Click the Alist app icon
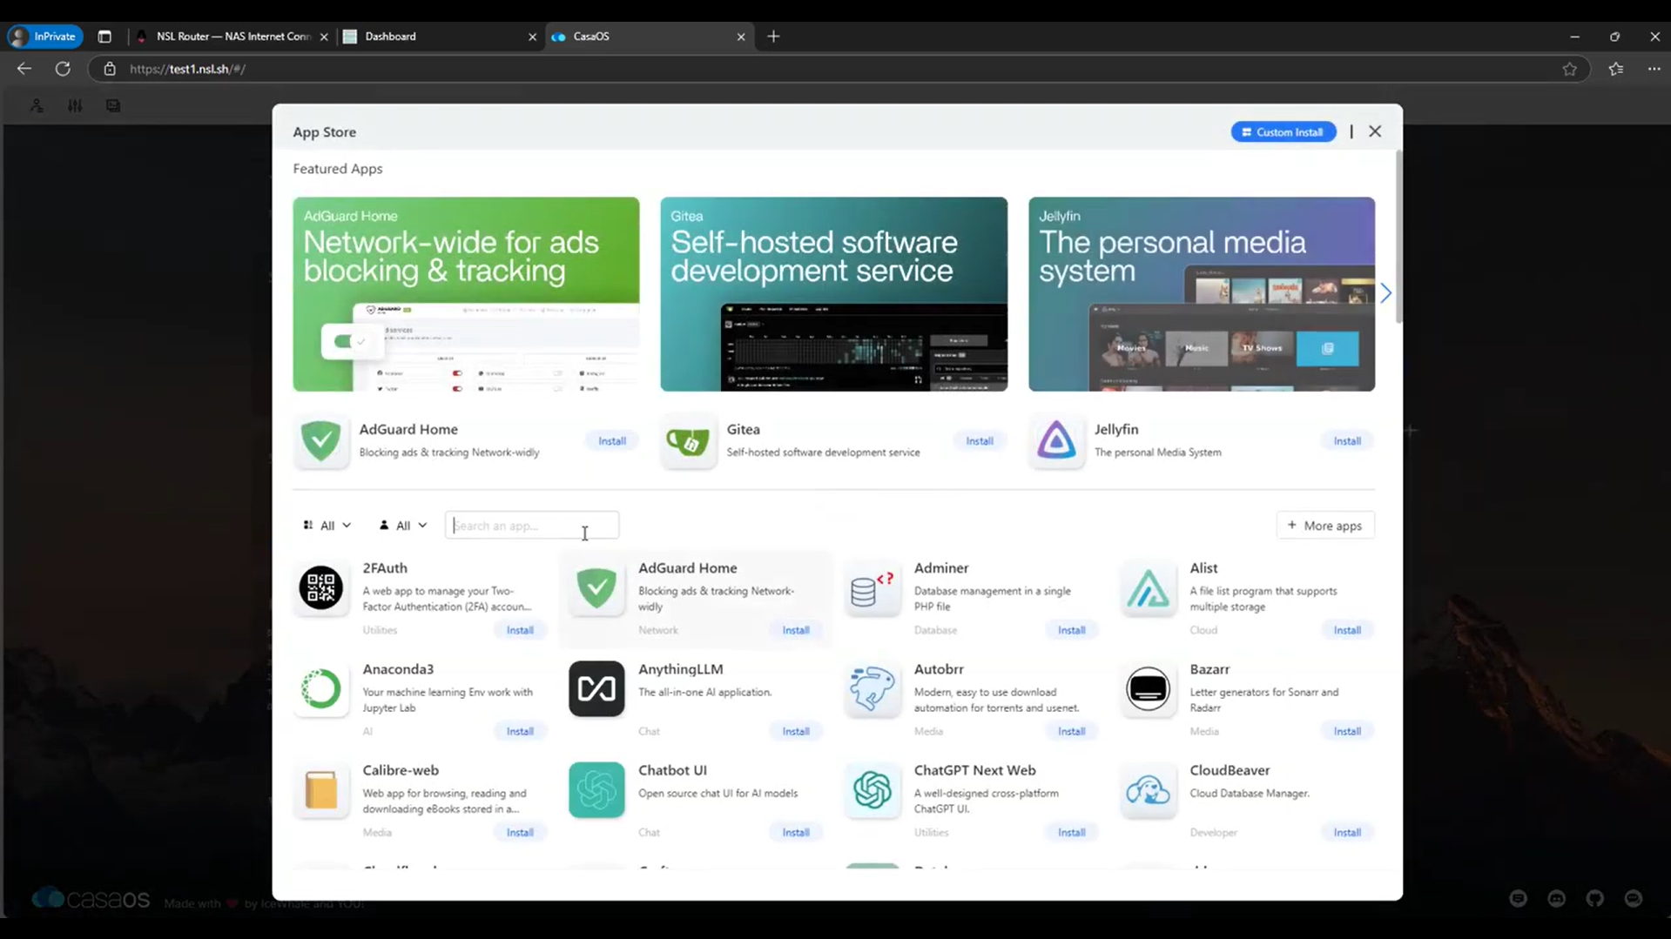1671x939 pixels. 1149,587
